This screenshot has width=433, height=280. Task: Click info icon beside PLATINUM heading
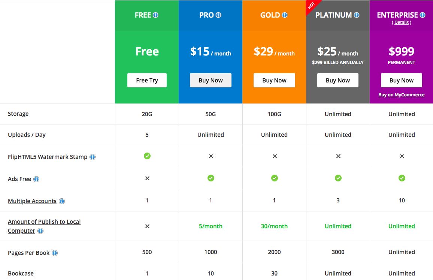[x=357, y=15]
